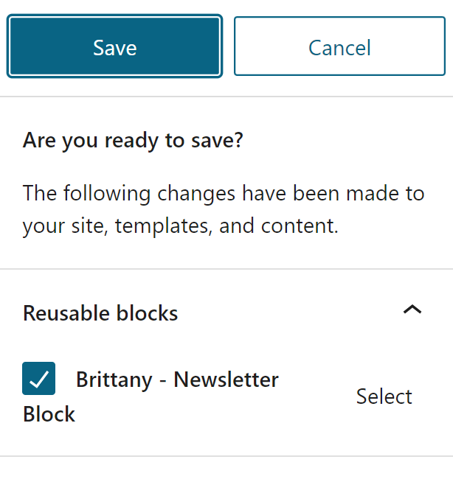Click the Cancel button

339,47
